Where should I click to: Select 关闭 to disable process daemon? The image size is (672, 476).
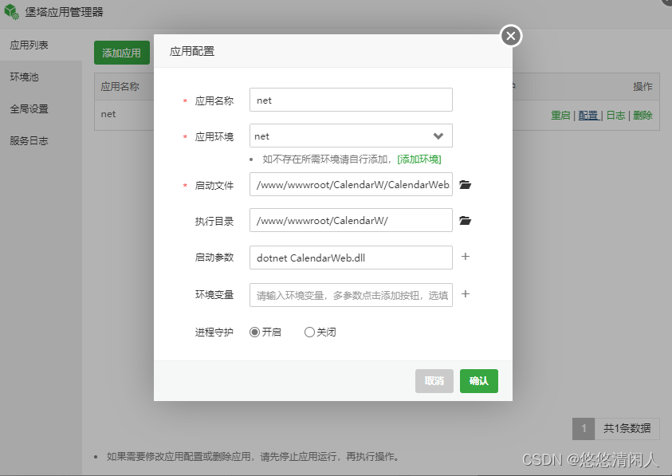309,332
